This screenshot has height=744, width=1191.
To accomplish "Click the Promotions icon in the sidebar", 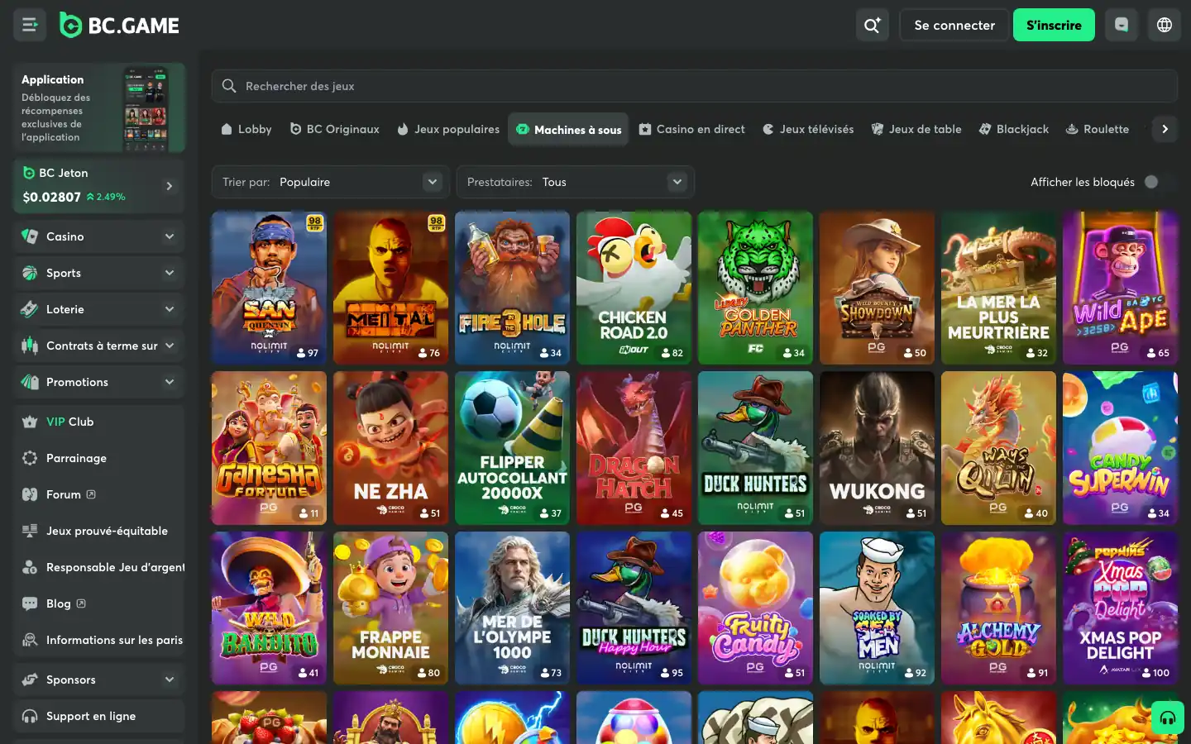I will click(x=30, y=382).
